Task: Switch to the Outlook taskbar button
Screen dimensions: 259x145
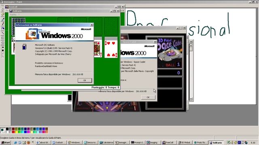Action: 59,143
